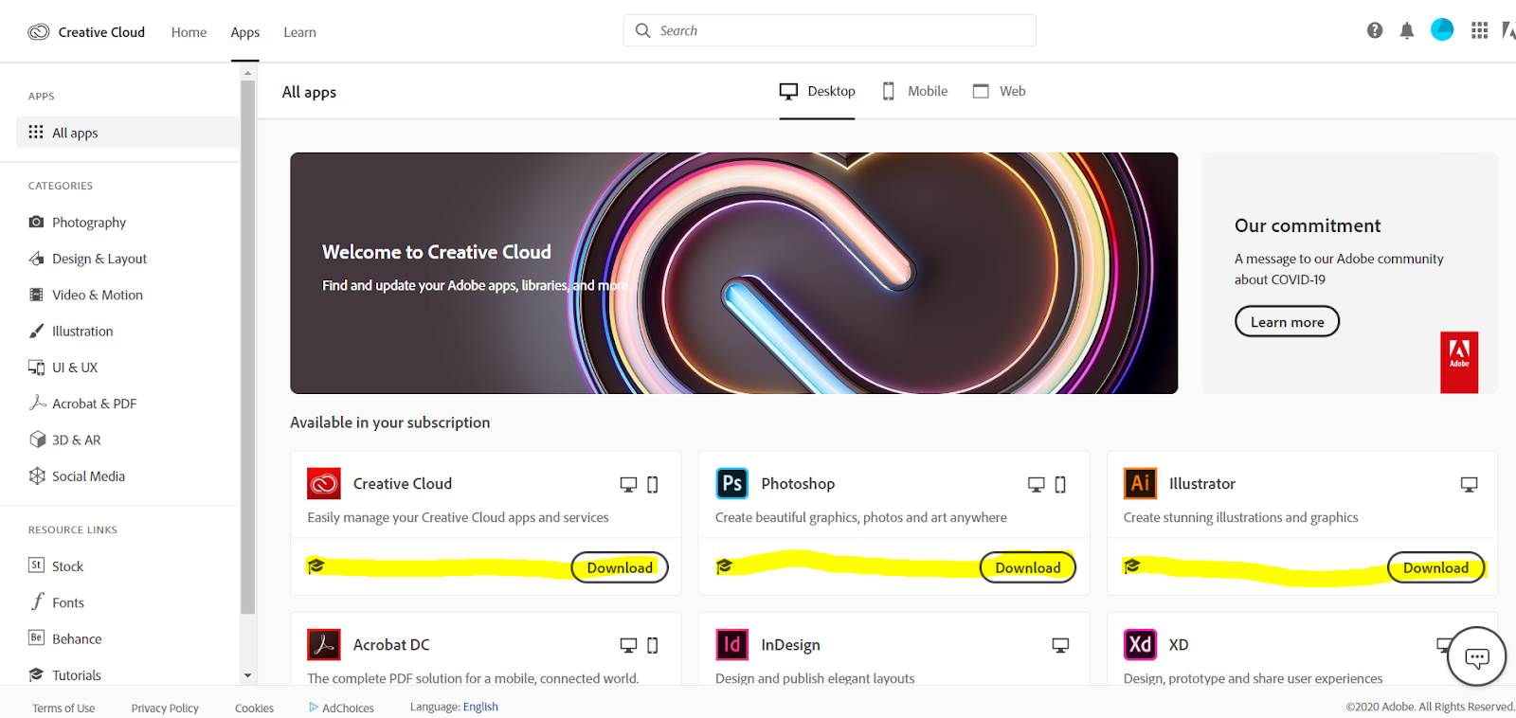The width and height of the screenshot is (1516, 718).
Task: Click the 3D & AR cube icon
Action: coord(37,440)
